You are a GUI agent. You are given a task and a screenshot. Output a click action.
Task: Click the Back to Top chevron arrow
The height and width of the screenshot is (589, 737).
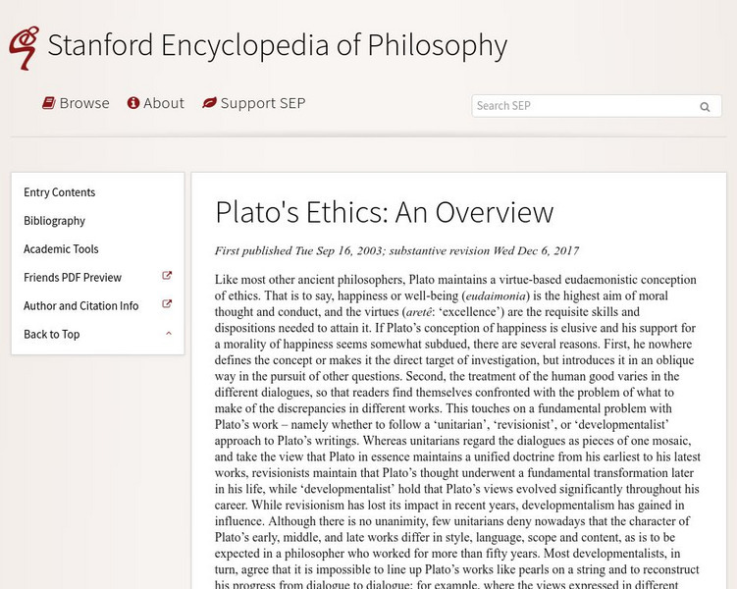pos(168,334)
